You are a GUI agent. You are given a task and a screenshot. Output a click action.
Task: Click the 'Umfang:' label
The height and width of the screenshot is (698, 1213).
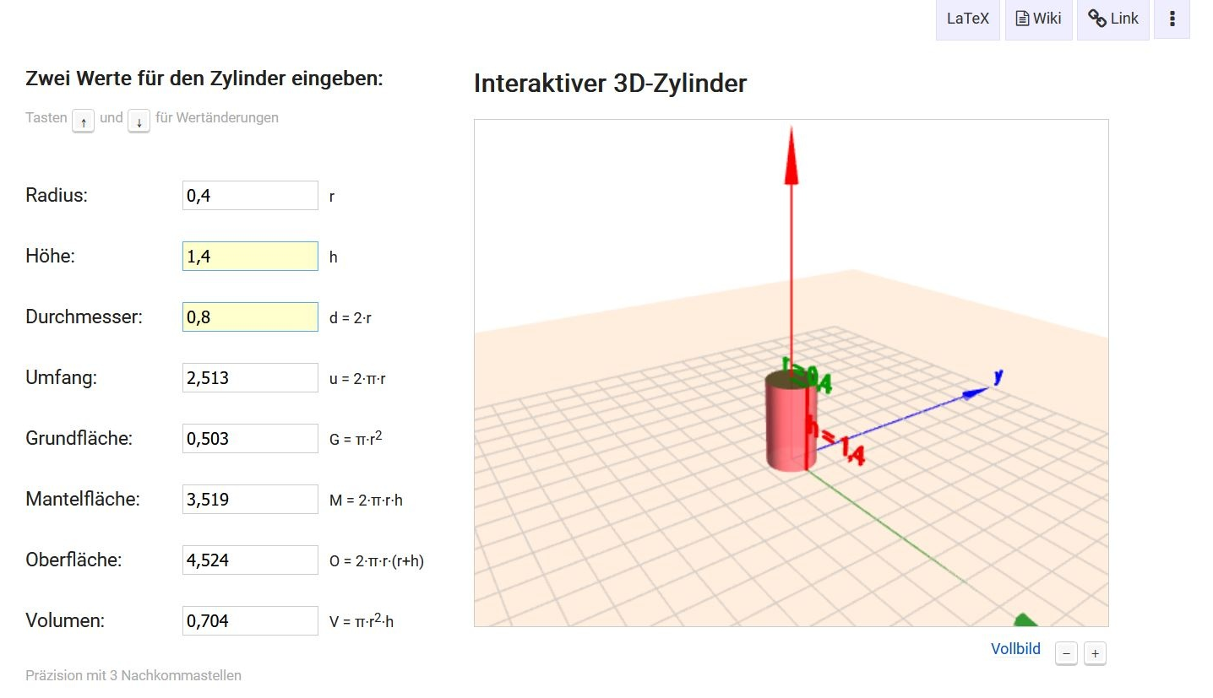pyautogui.click(x=61, y=378)
